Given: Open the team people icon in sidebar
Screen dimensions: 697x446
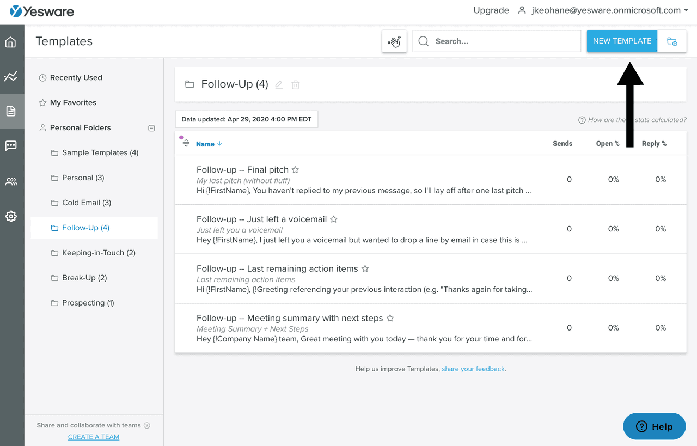Looking at the screenshot, I should 11,182.
